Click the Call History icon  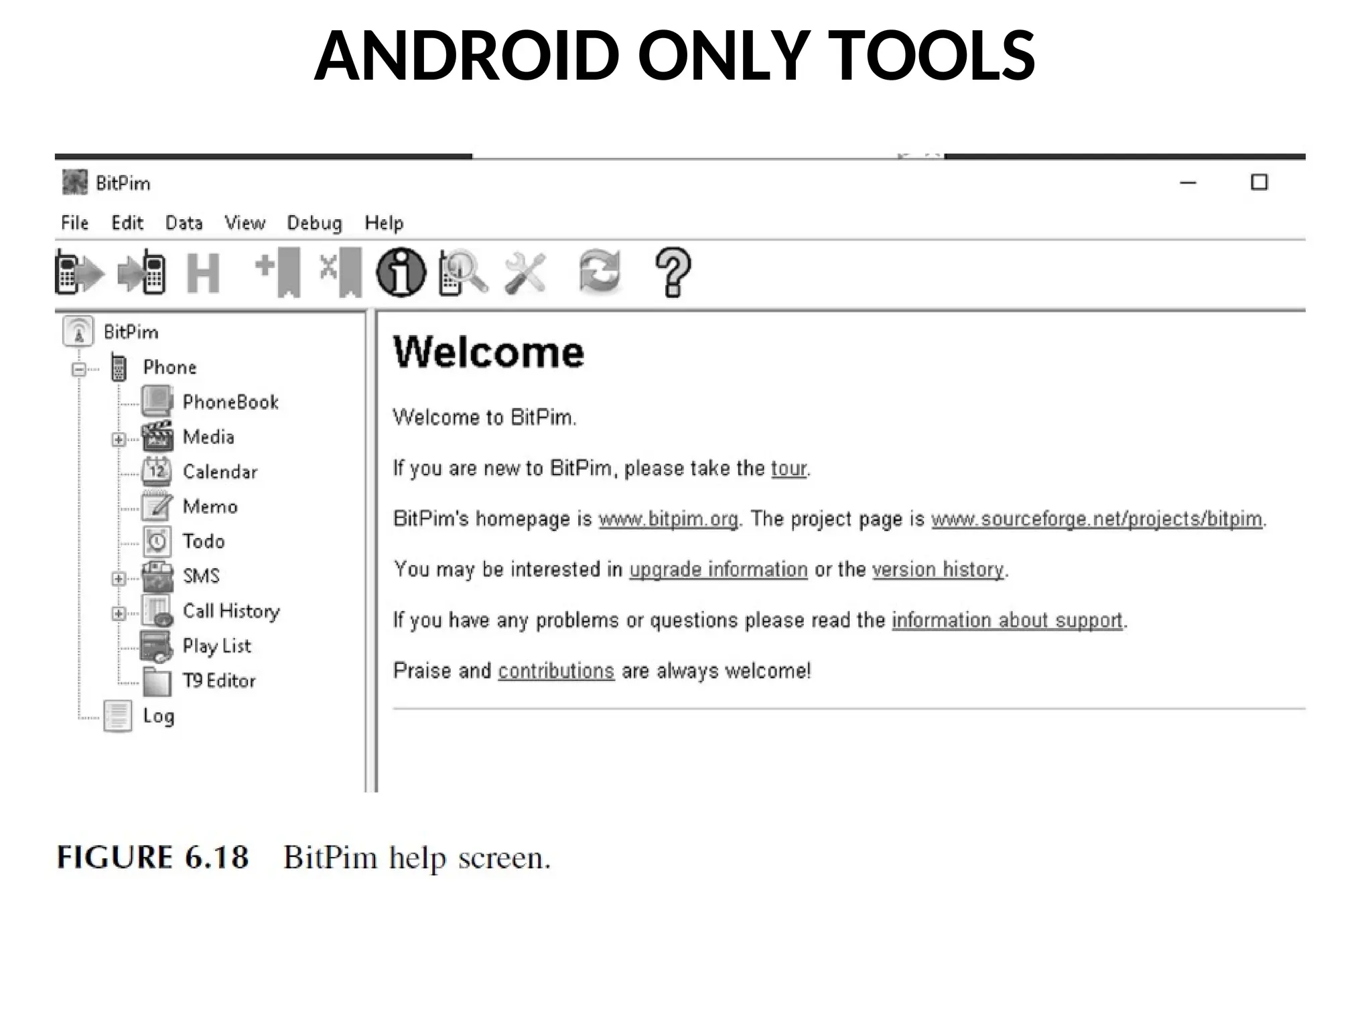[157, 611]
